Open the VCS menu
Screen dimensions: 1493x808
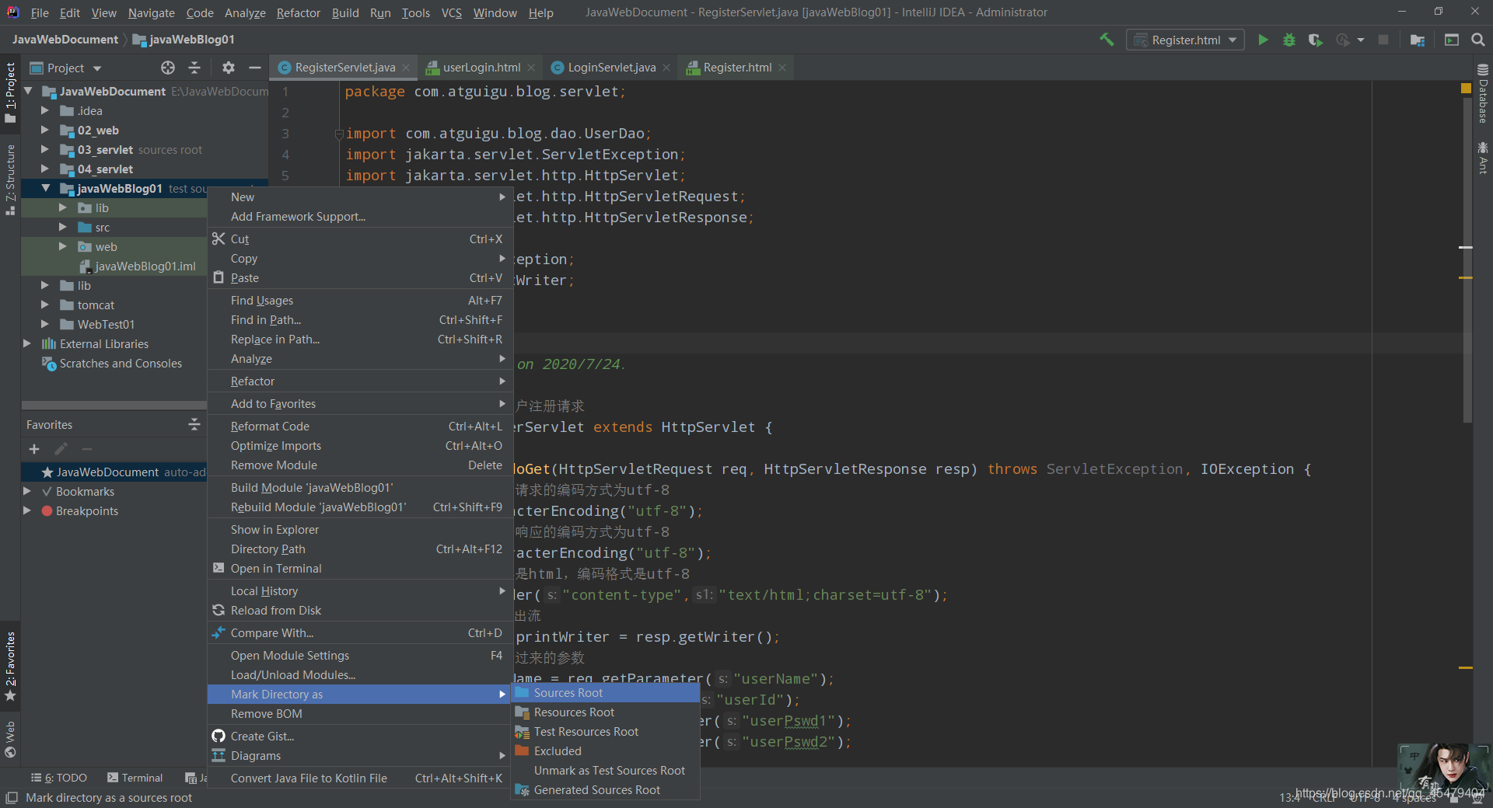coord(451,12)
